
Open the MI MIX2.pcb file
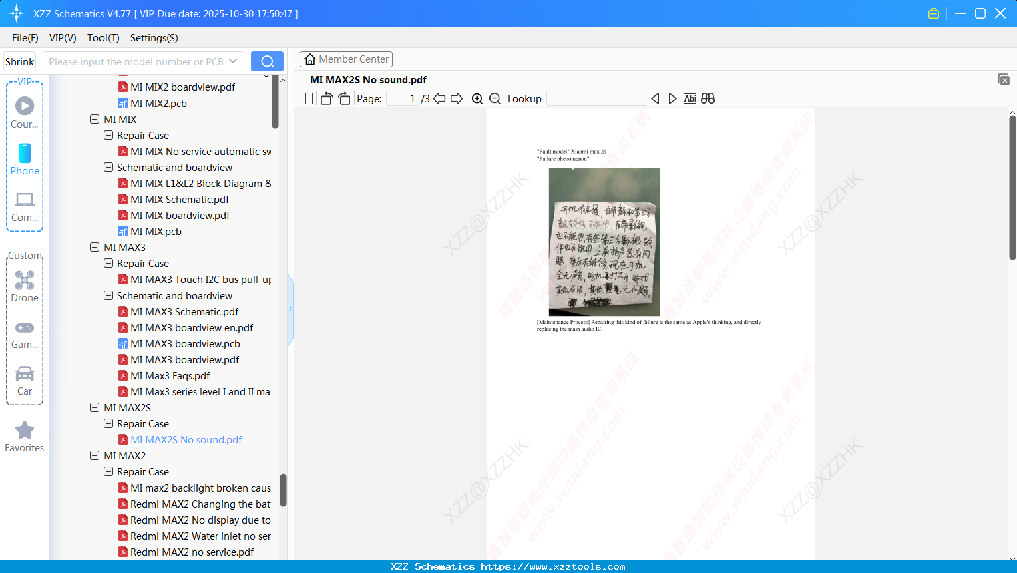pyautogui.click(x=158, y=104)
